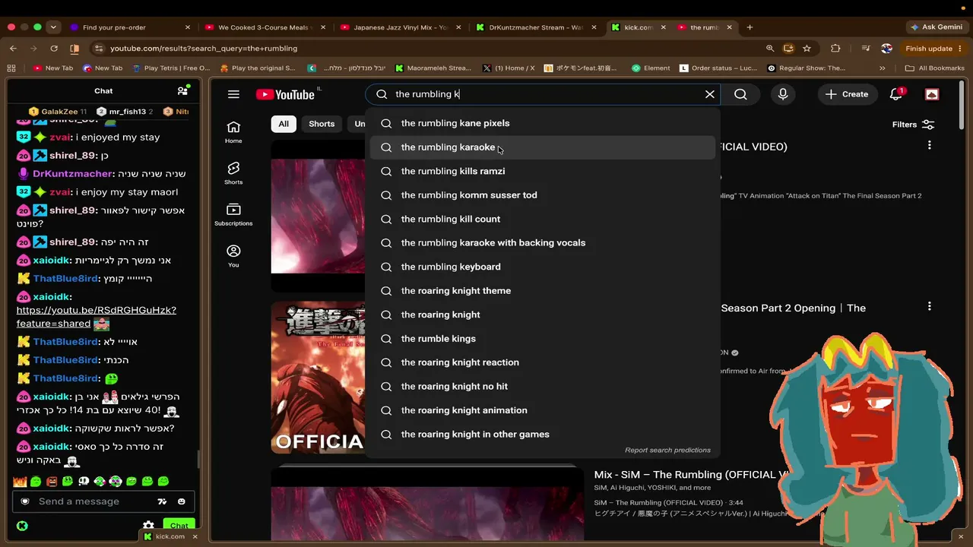Select suggestion 'the rumbling kill count'

coord(543,219)
